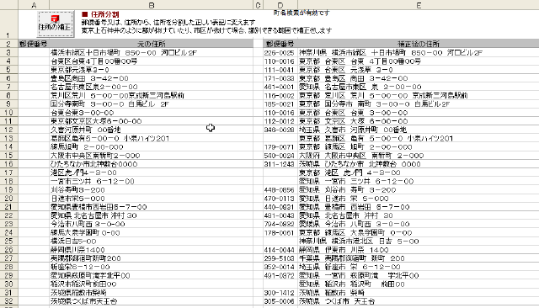The width and height of the screenshot is (539, 308).
Task: Click the 住所分割 title text
Action: [x=104, y=14]
